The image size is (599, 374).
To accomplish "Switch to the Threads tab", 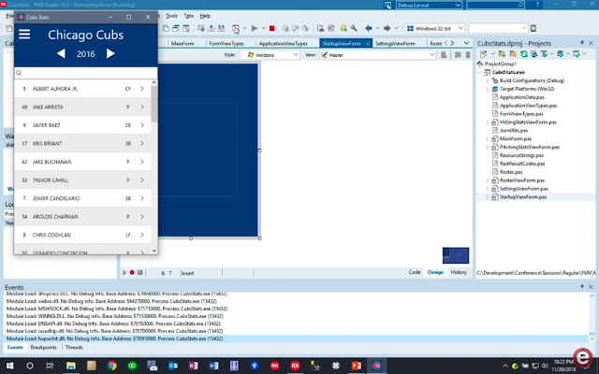I will pyautogui.click(x=74, y=347).
